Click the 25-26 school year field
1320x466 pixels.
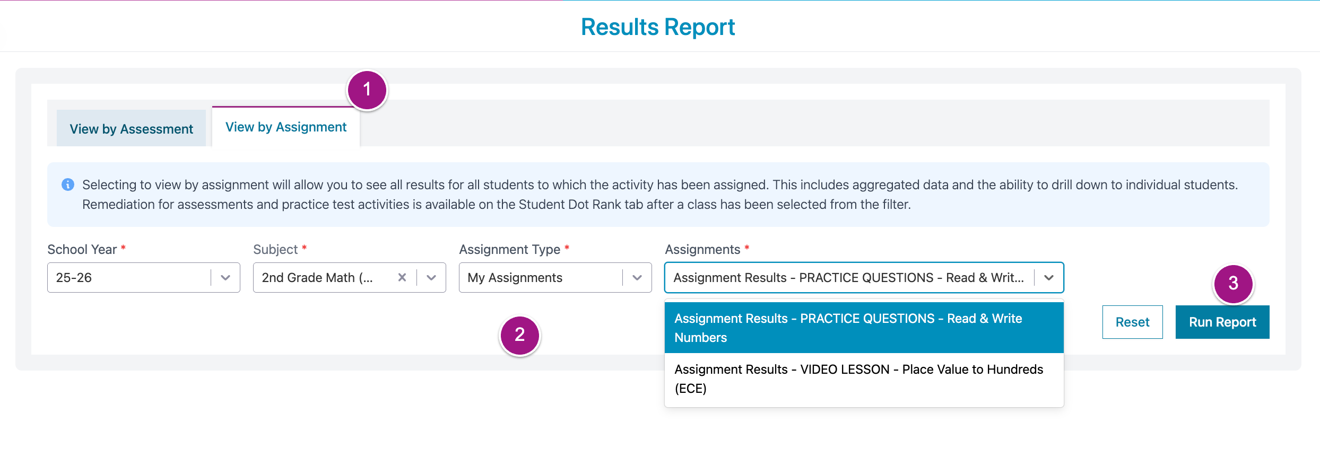[x=127, y=278]
